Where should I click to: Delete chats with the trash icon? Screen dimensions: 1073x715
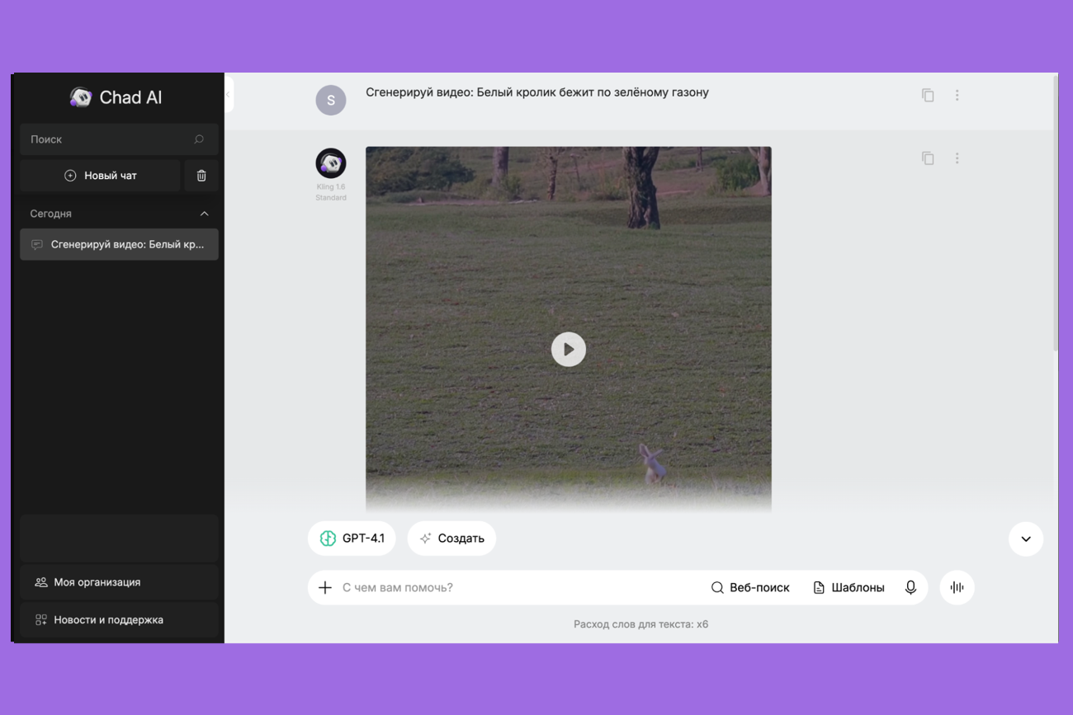click(201, 176)
